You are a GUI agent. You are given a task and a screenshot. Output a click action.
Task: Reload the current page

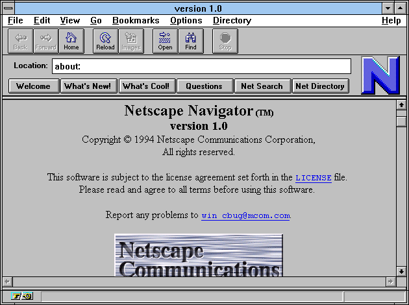click(x=105, y=41)
